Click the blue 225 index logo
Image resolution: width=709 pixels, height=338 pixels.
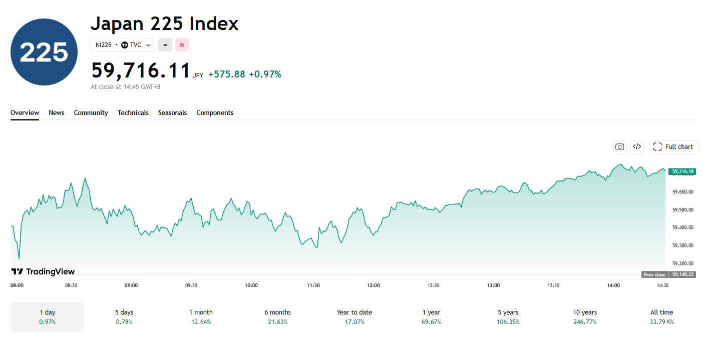[x=44, y=52]
